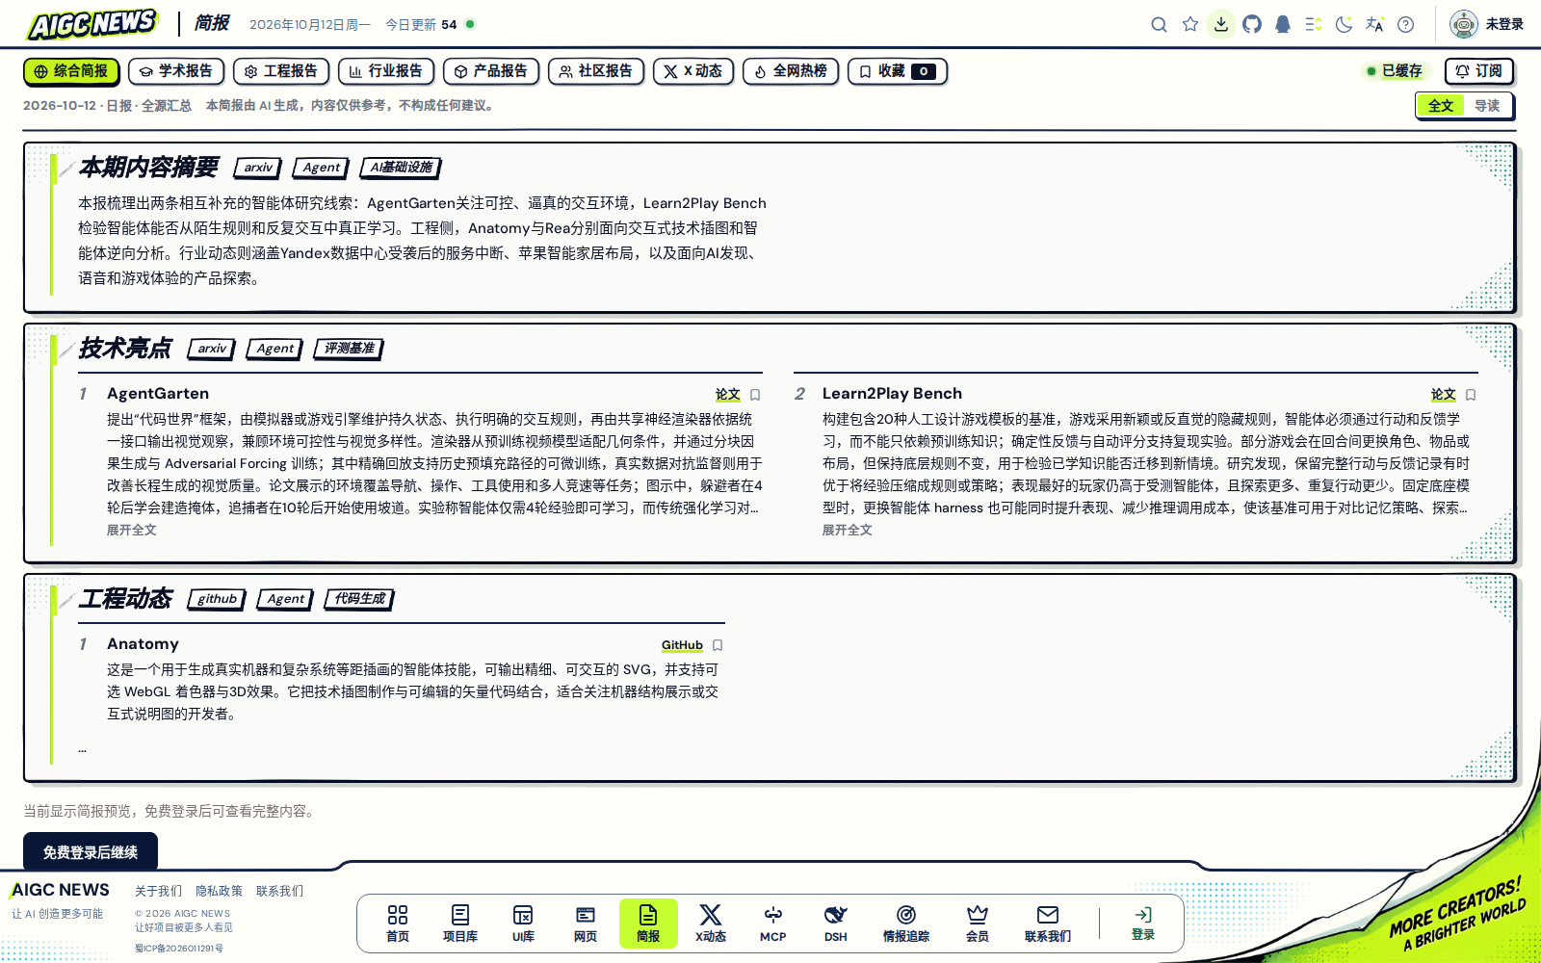1541x963 pixels.
Task: Open the 论文 link for AgentGarten
Action: coord(728,395)
